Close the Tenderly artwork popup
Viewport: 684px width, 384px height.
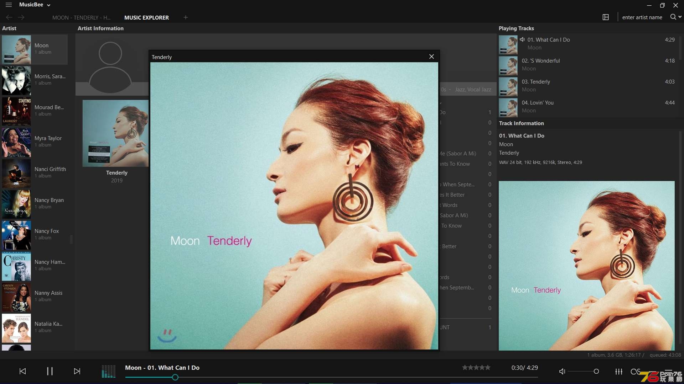pyautogui.click(x=431, y=57)
